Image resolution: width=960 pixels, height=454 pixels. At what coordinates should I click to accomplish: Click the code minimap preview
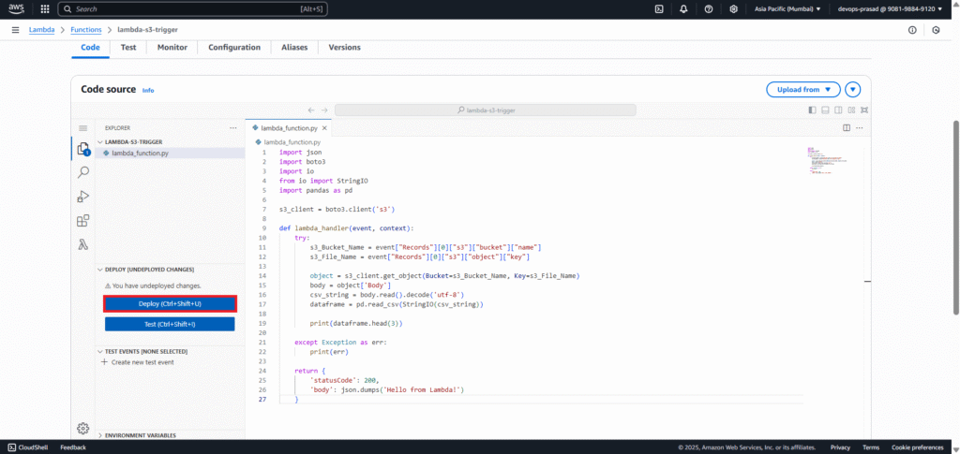click(x=827, y=162)
